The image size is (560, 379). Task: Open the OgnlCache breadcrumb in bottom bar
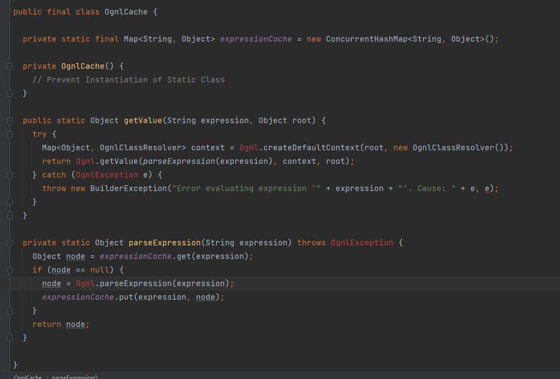coord(28,377)
